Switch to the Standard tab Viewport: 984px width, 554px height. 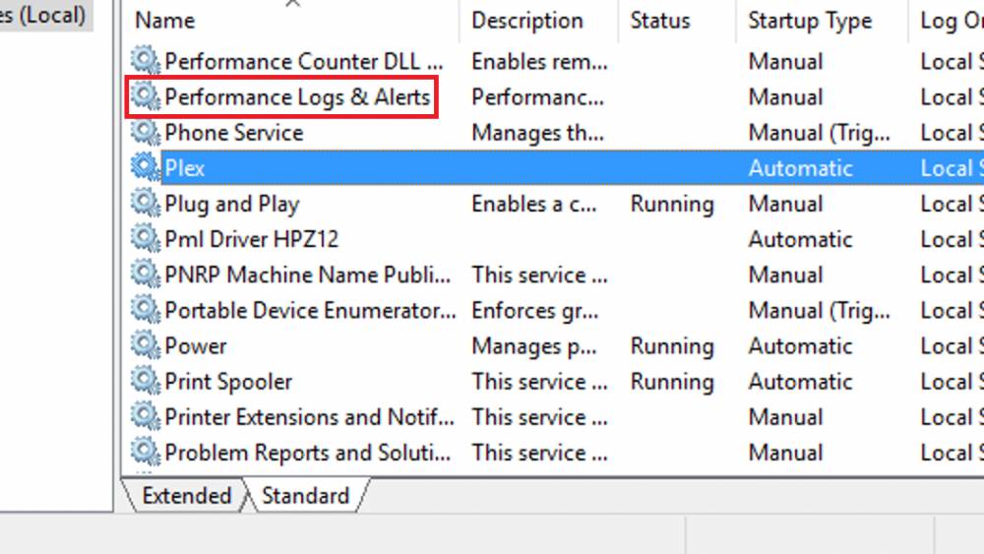[305, 496]
